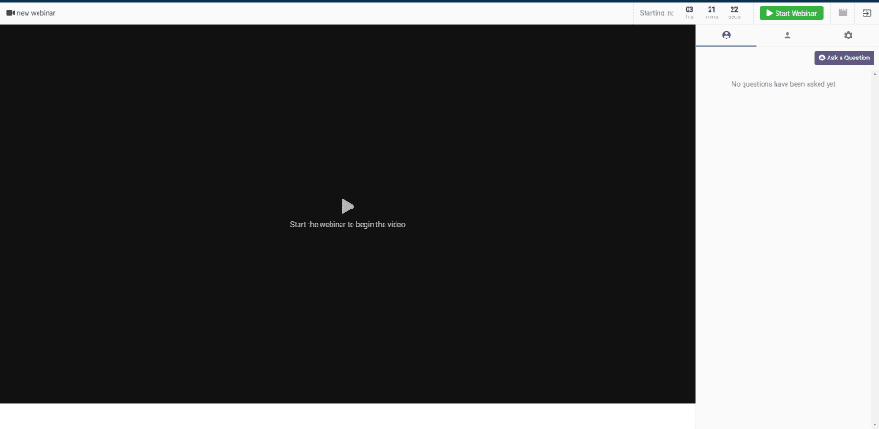Switch to the attendees person tab
The image size is (879, 429).
pos(787,36)
